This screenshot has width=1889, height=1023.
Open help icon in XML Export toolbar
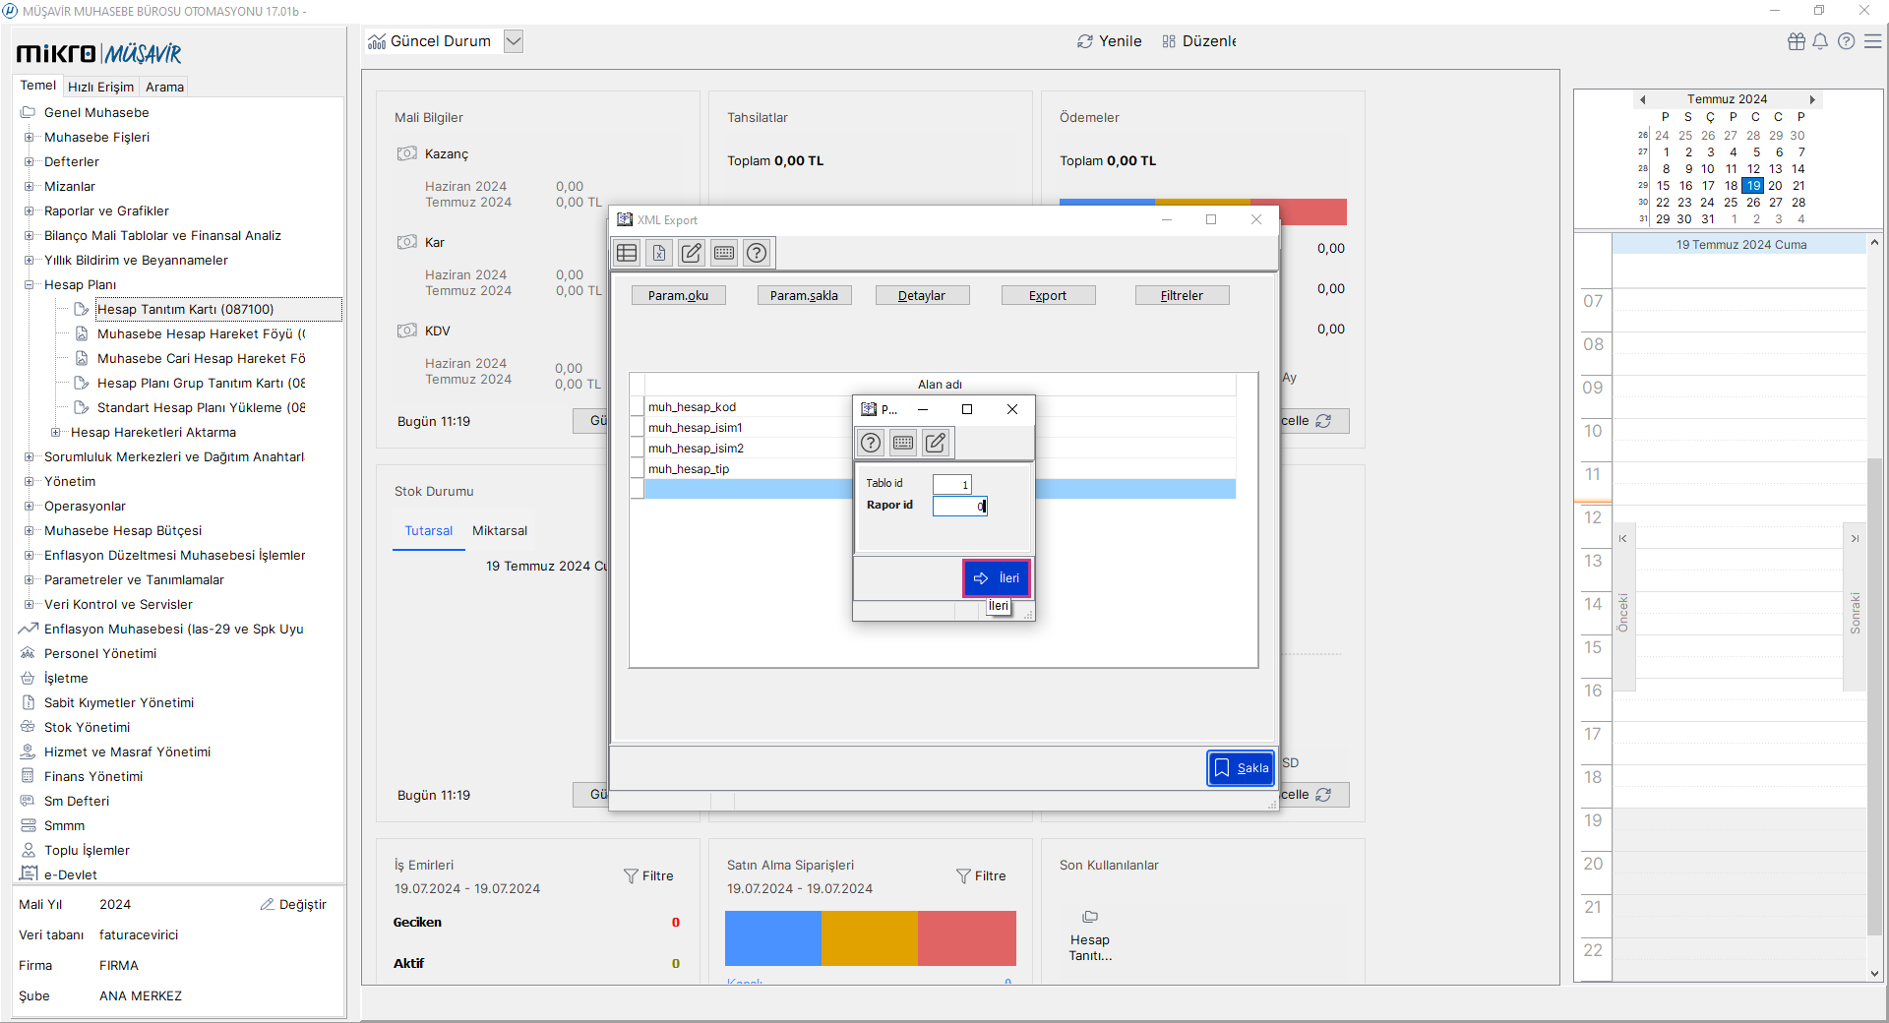coord(757,253)
